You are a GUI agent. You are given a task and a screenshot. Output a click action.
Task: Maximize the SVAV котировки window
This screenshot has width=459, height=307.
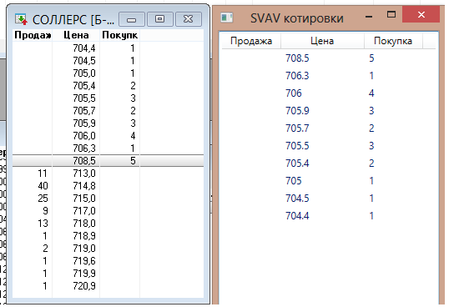tap(391, 14)
